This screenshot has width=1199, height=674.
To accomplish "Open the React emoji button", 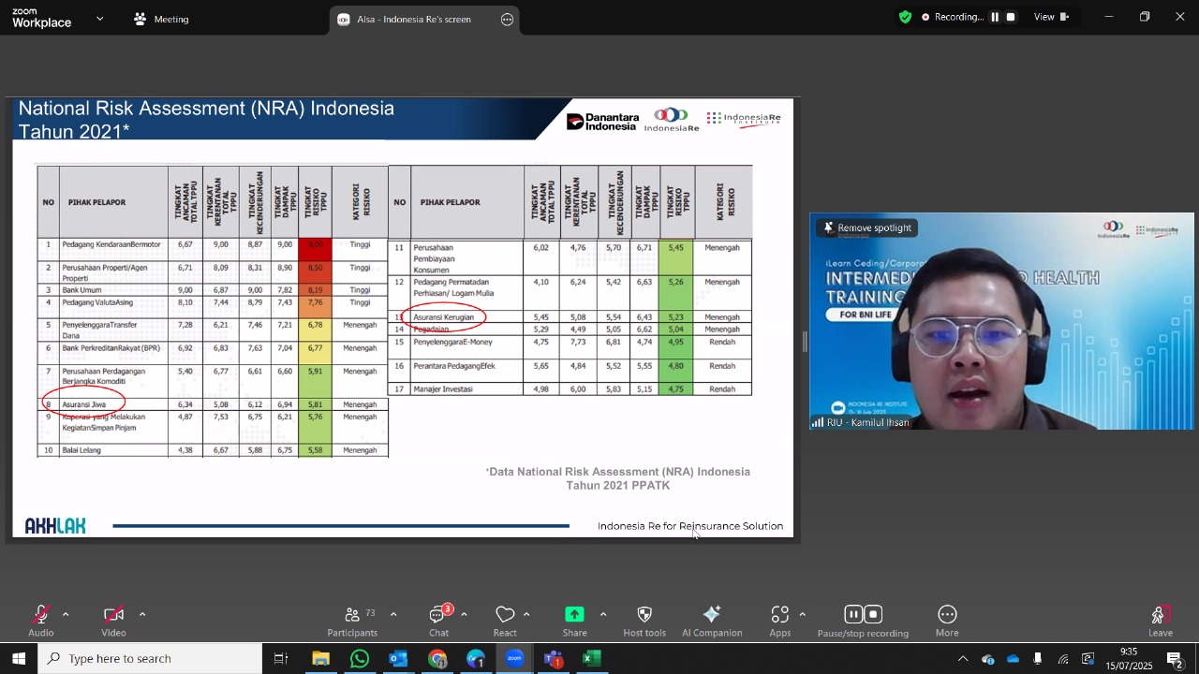I will click(505, 615).
